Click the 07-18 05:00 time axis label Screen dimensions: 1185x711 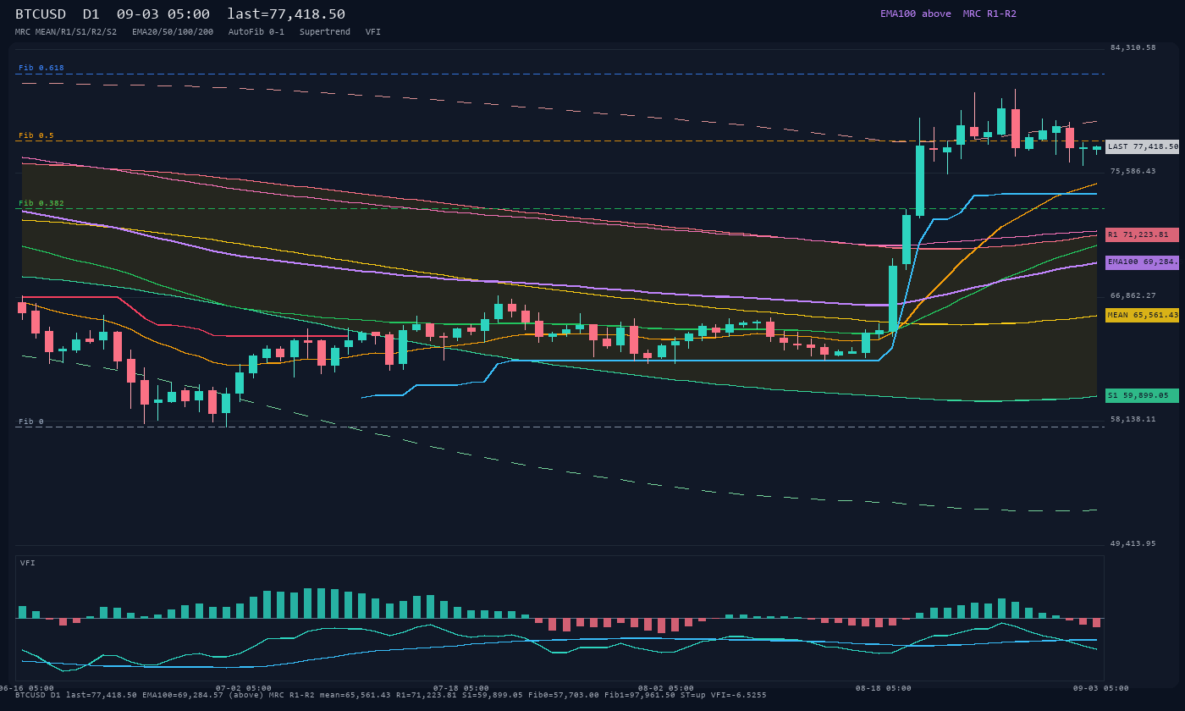point(461,688)
